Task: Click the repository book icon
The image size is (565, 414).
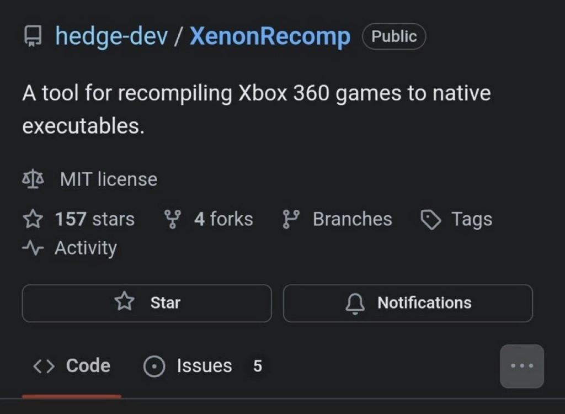Action: click(x=33, y=37)
